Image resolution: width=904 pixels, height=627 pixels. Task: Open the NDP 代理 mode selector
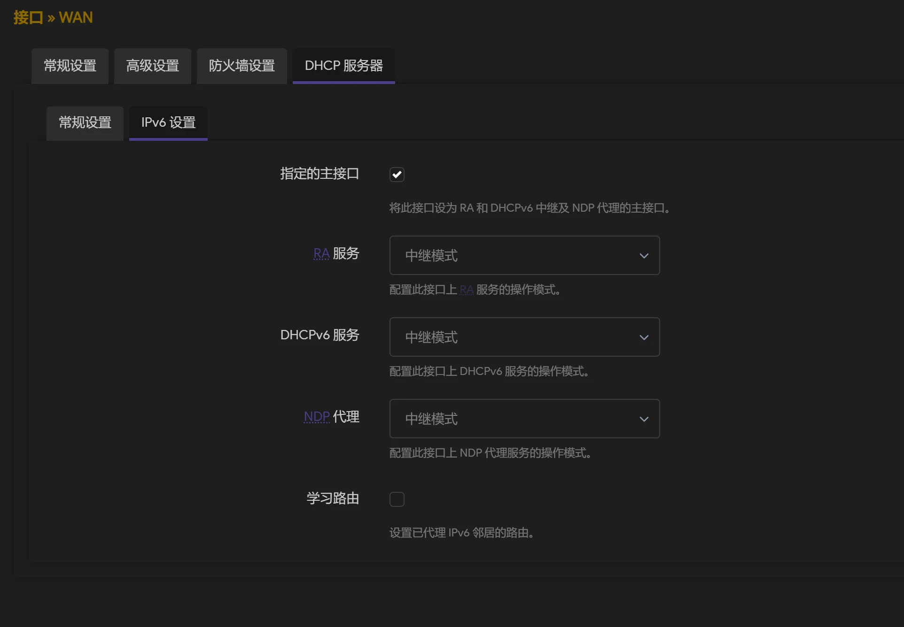click(x=524, y=419)
